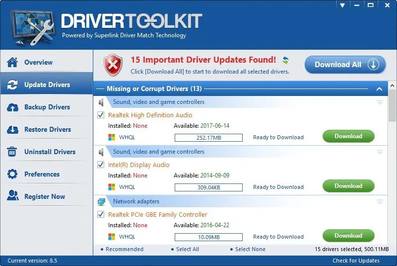This screenshot has width=397, height=266.
Task: Click the Register Now people icon
Action: pos(13,195)
